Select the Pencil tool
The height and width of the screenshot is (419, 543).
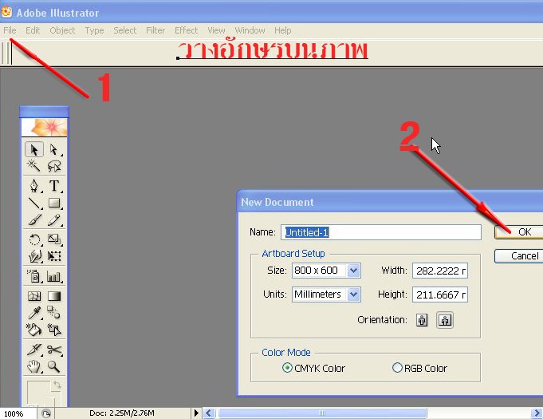click(x=53, y=219)
